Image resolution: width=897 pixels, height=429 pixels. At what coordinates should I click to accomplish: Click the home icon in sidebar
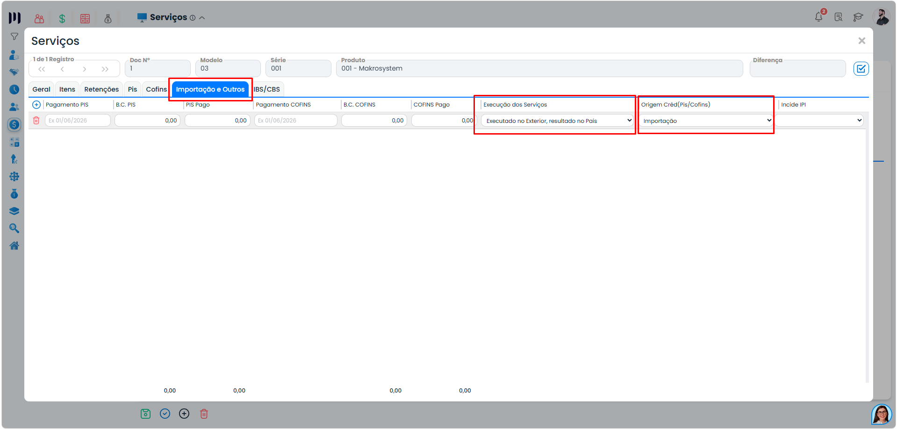pyautogui.click(x=14, y=246)
